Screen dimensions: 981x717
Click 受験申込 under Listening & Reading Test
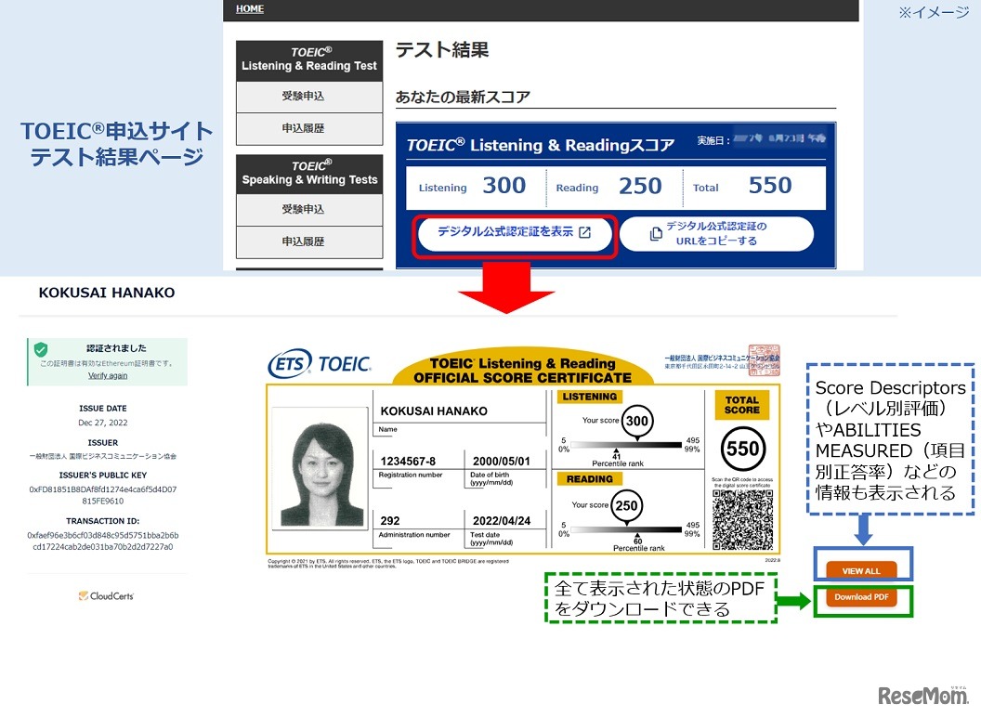point(308,96)
